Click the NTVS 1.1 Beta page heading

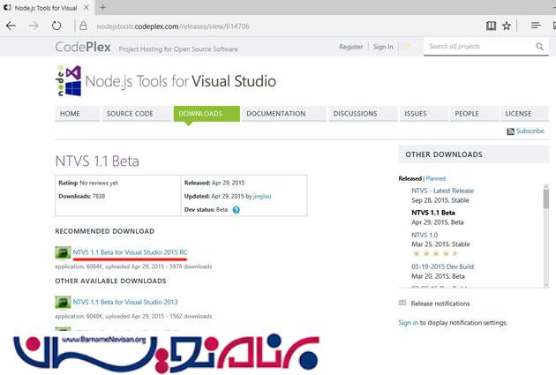click(97, 161)
